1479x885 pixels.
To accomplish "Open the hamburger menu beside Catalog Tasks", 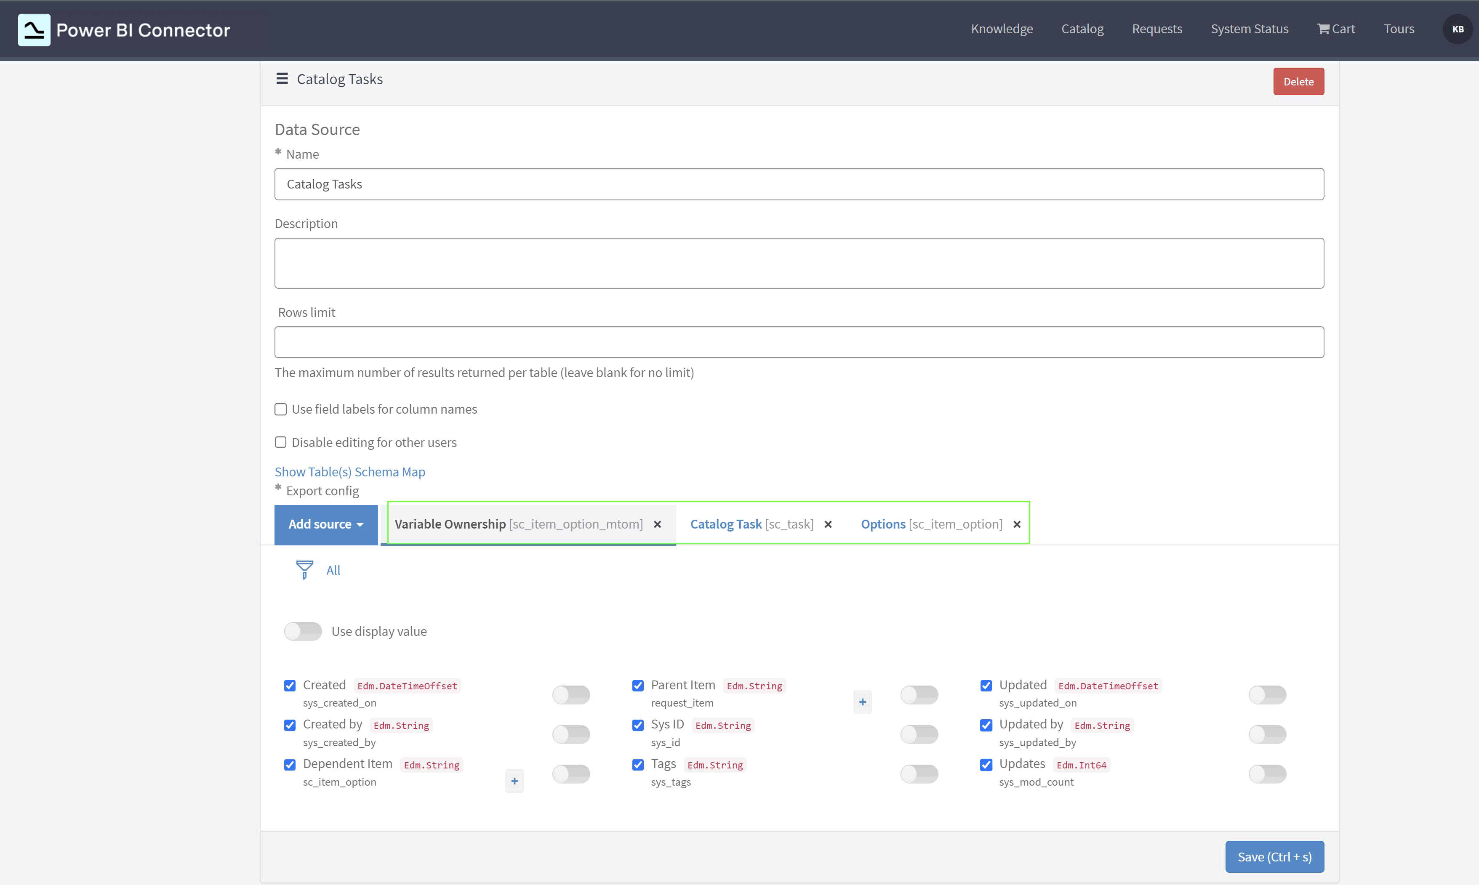I will pyautogui.click(x=282, y=79).
